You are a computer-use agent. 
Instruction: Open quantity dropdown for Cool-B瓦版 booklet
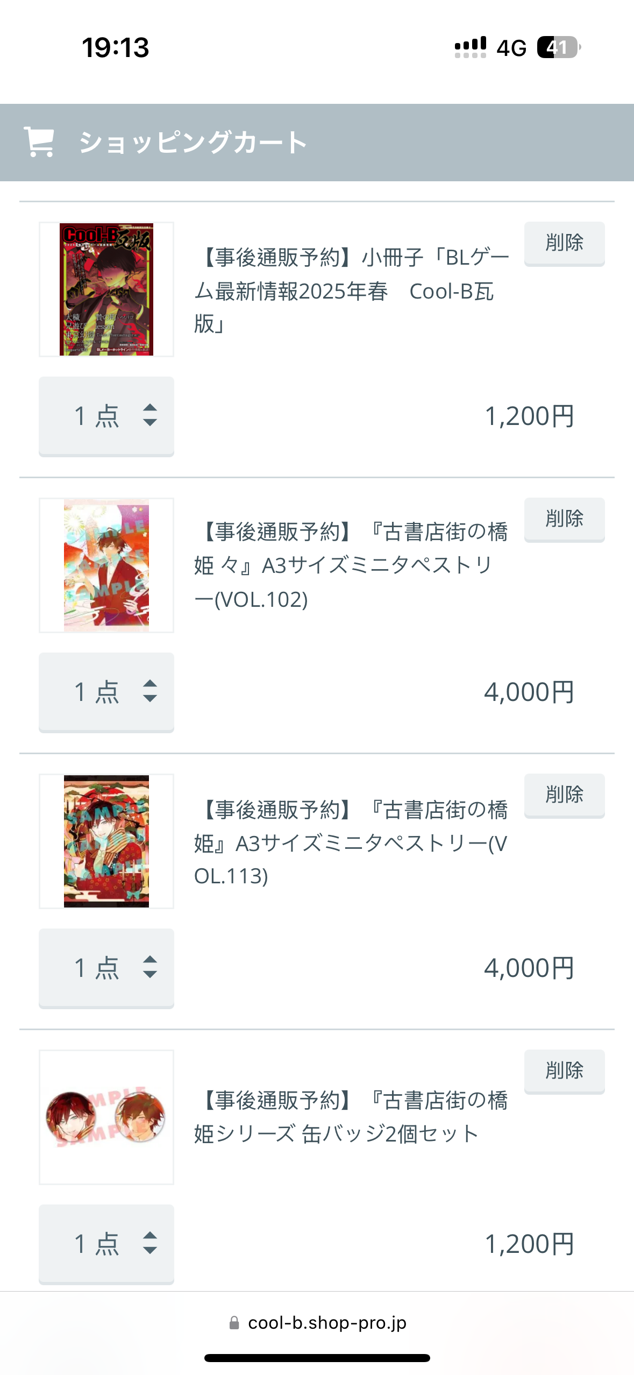[x=106, y=416]
